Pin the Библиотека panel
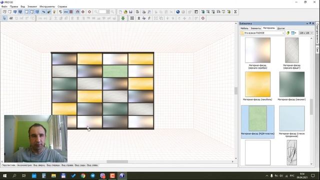This screenshot has width=320, height=180. [x=310, y=23]
